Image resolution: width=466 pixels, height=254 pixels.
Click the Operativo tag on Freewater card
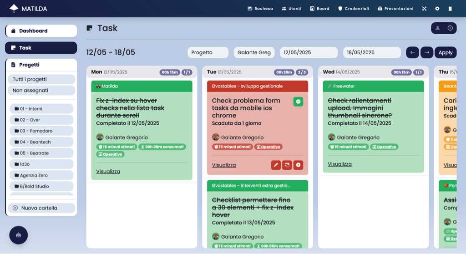384,147
